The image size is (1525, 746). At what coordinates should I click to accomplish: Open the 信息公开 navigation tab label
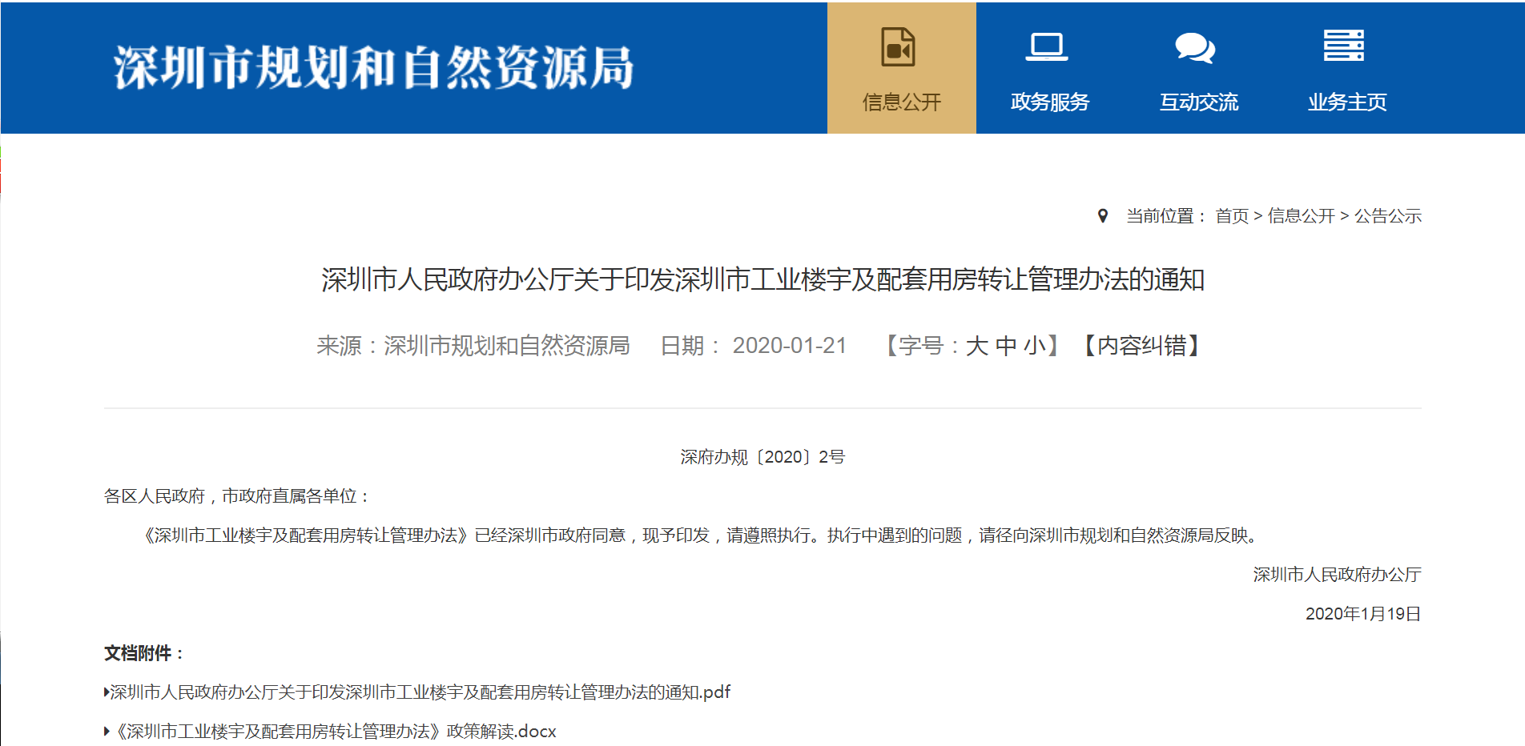(901, 102)
